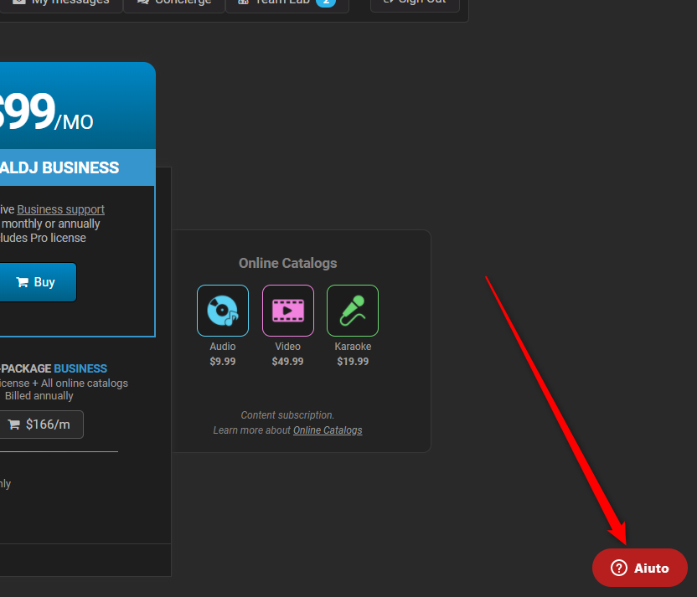Open the underlined Online Catalogs link
Viewport: 697px width, 597px height.
[328, 430]
